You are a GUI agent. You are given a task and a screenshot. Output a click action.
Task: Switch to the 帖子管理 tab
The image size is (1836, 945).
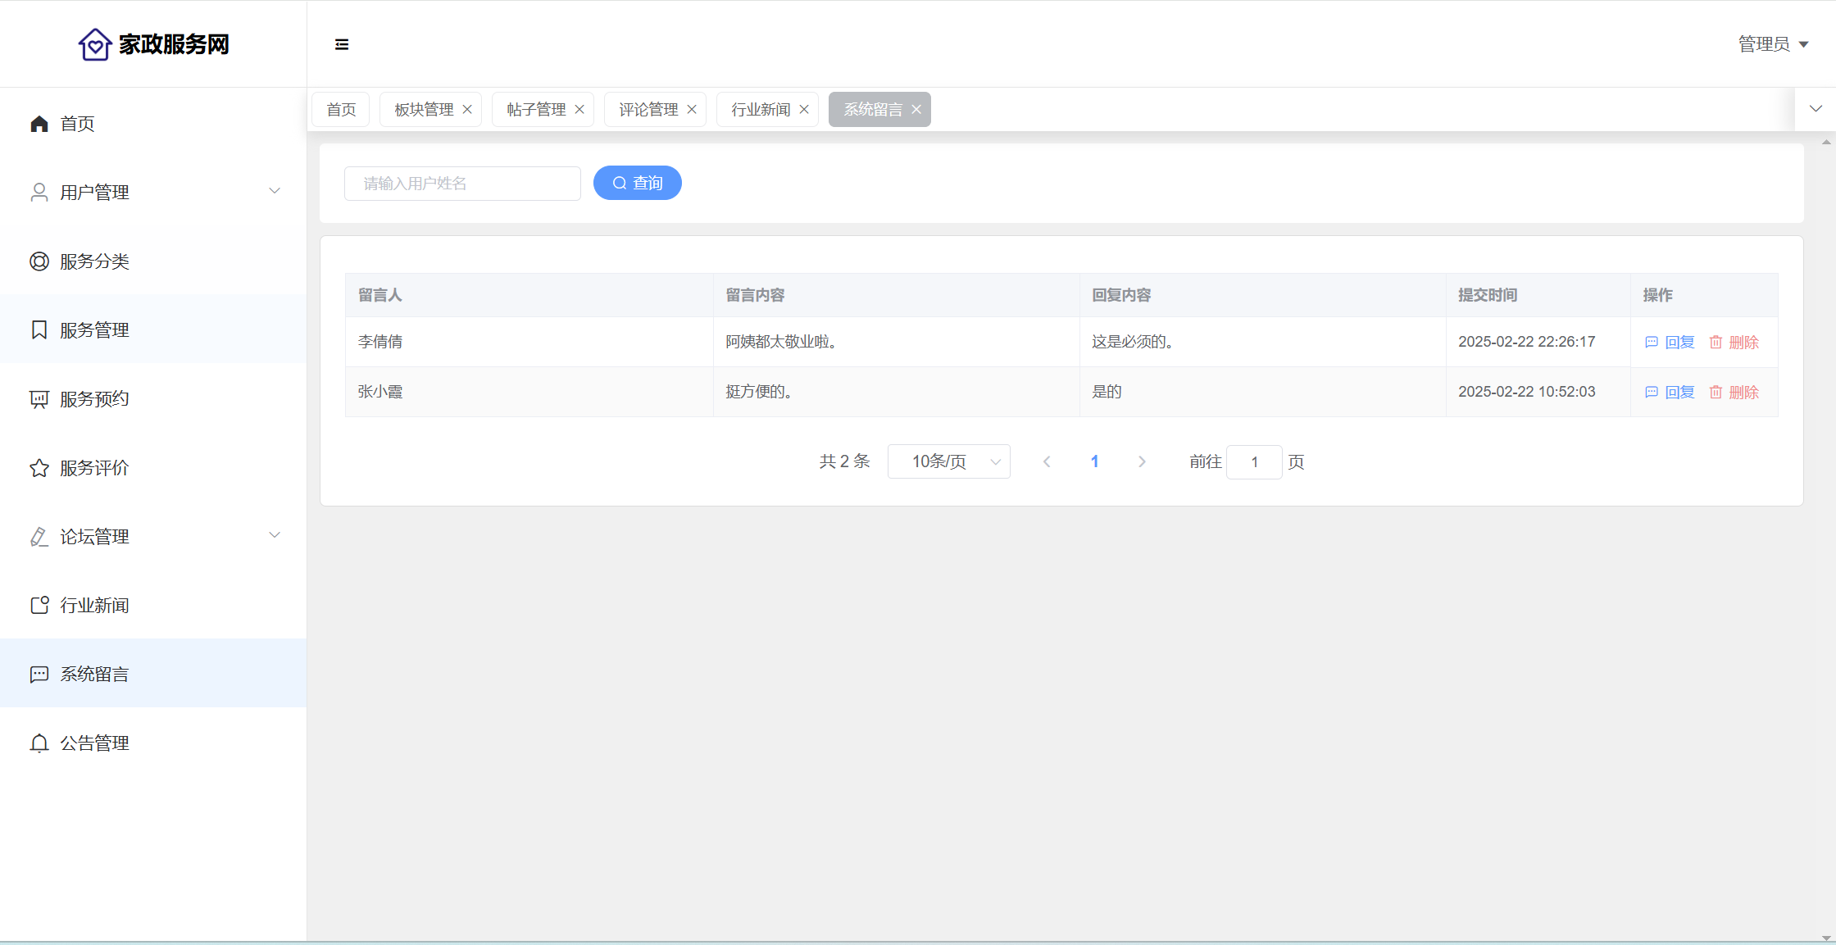coord(536,110)
